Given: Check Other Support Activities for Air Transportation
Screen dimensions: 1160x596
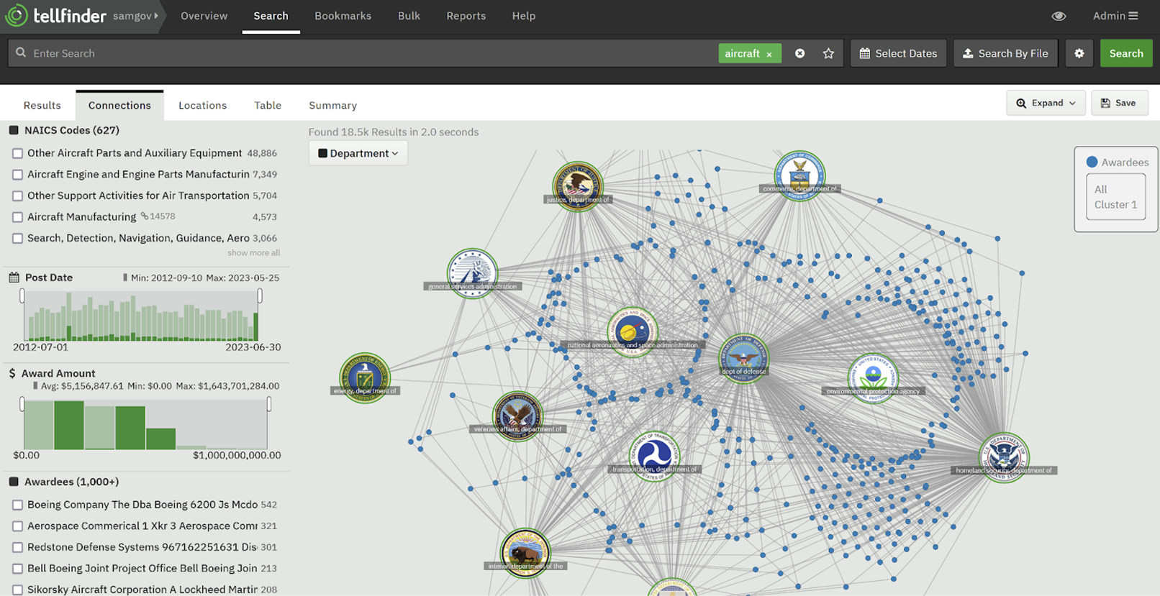Looking at the screenshot, I should tap(17, 196).
